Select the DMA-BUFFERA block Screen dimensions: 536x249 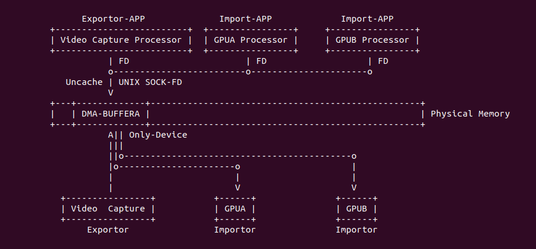(110, 114)
